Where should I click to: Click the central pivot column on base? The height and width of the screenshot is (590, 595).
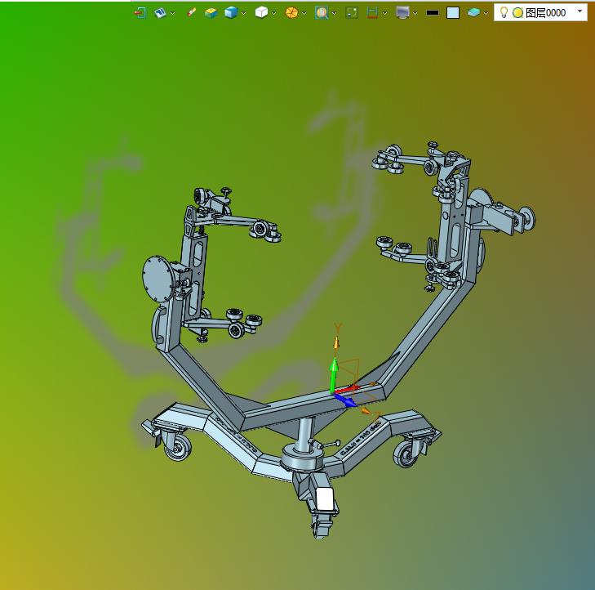click(305, 434)
